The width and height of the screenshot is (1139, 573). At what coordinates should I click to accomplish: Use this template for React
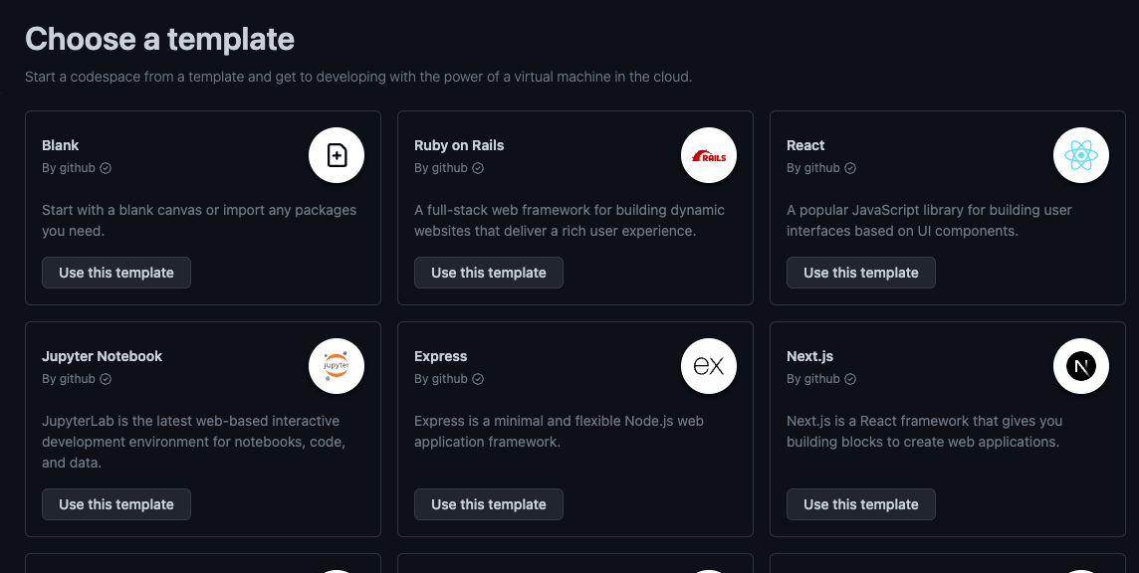pyautogui.click(x=860, y=272)
